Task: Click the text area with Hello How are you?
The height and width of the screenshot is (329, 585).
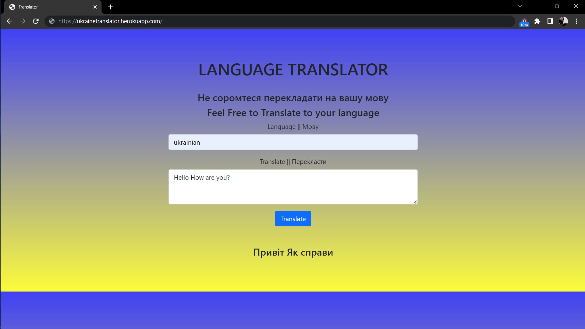Action: pos(293,187)
